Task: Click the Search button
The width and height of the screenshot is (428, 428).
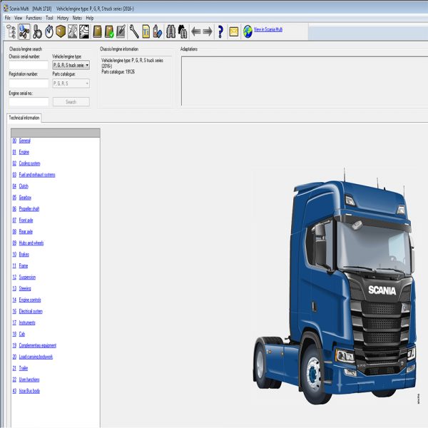Action: point(71,102)
